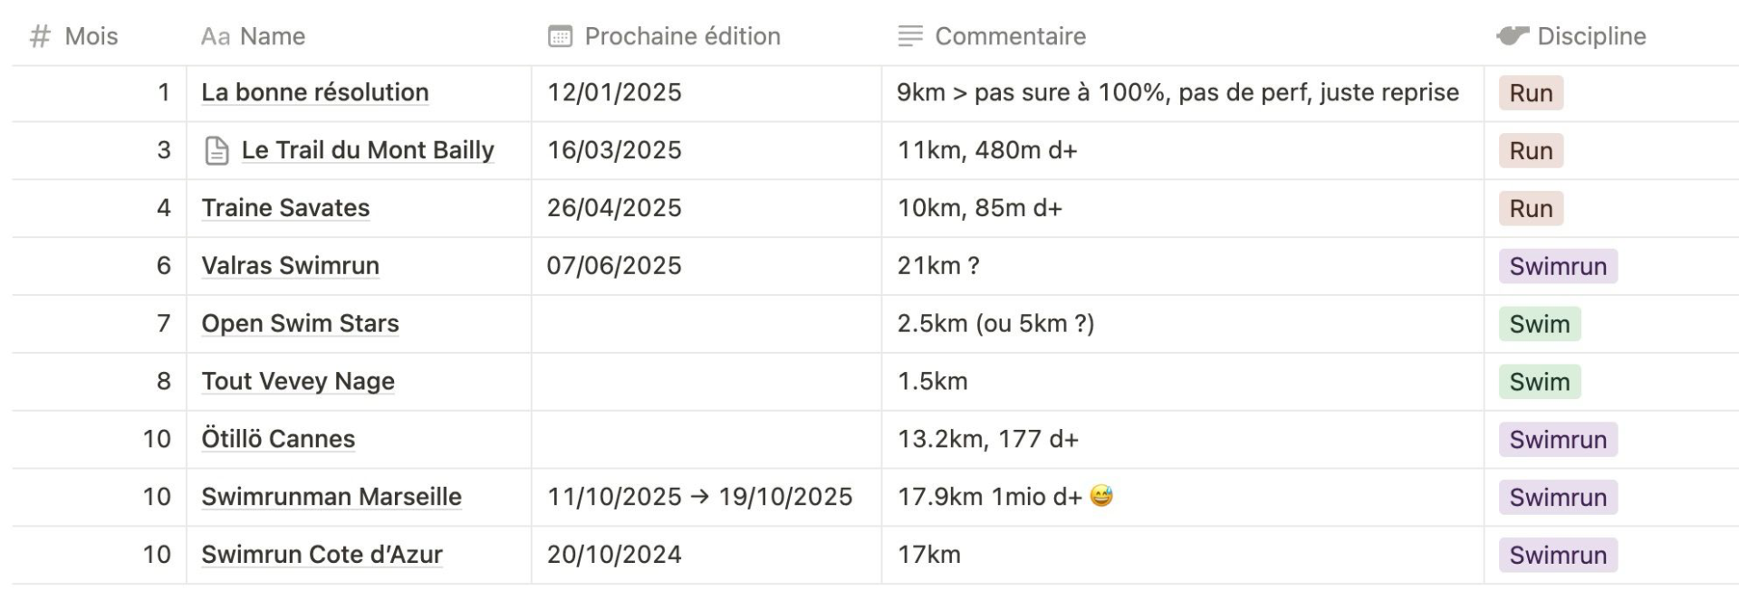The height and width of the screenshot is (590, 1739).
Task: Click the empty date cell for Tout Vevey Nage
Action: [706, 382]
